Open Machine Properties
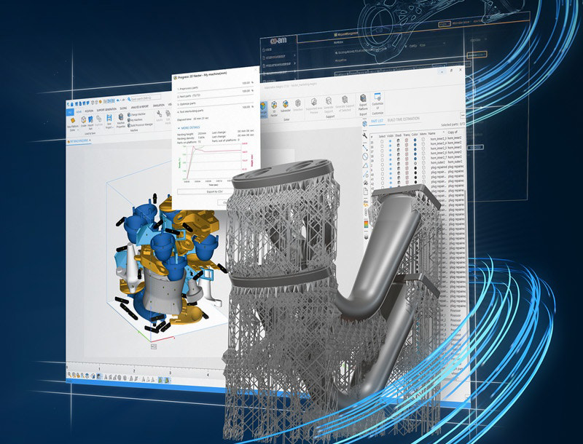Screen dimensions: 583x444 pos(121,119)
